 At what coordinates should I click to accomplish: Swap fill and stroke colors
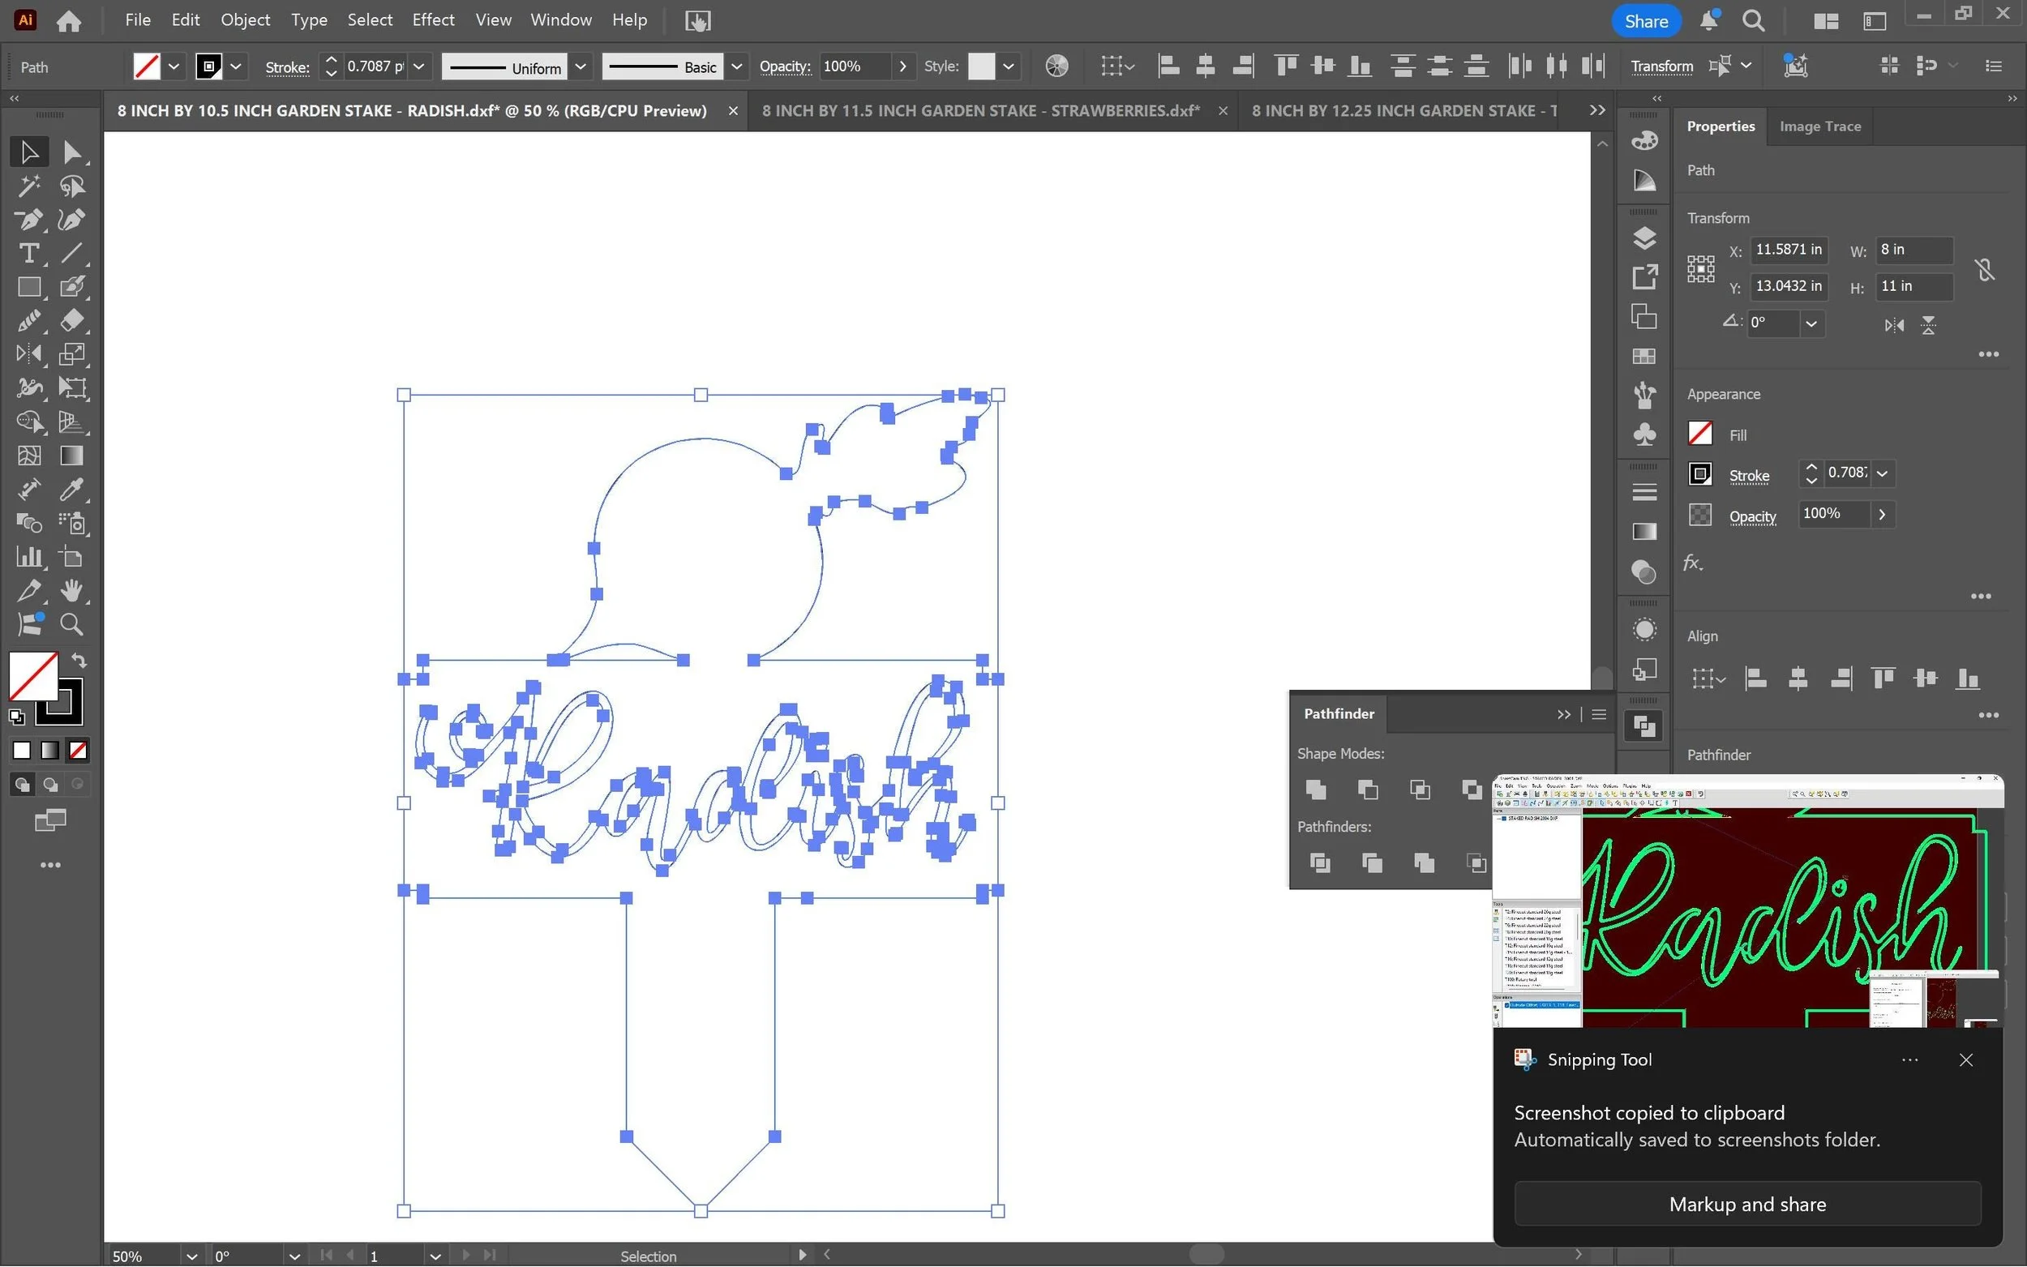pyautogui.click(x=79, y=661)
